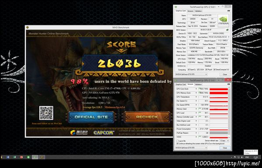Click the GPU Core Clock graph
Image resolution: width=262 pixels, height=168 pixels.
pyautogui.click(x=219, y=89)
